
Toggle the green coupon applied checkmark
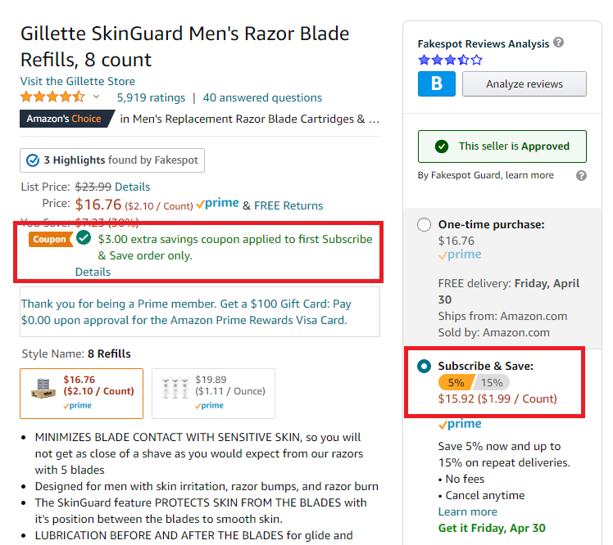coord(84,237)
